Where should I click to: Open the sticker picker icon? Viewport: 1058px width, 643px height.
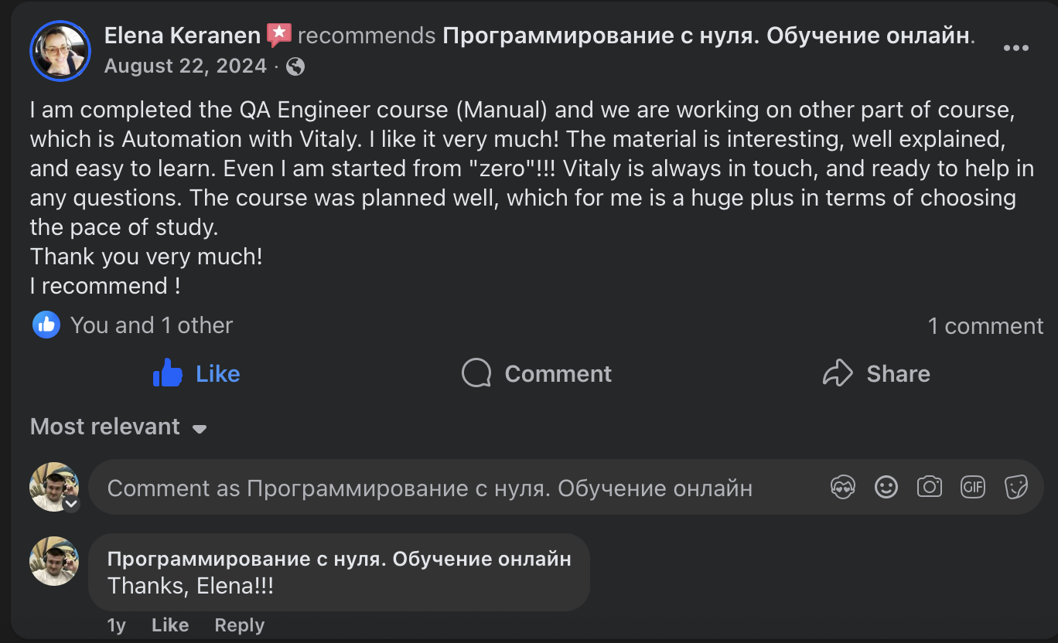click(1016, 487)
